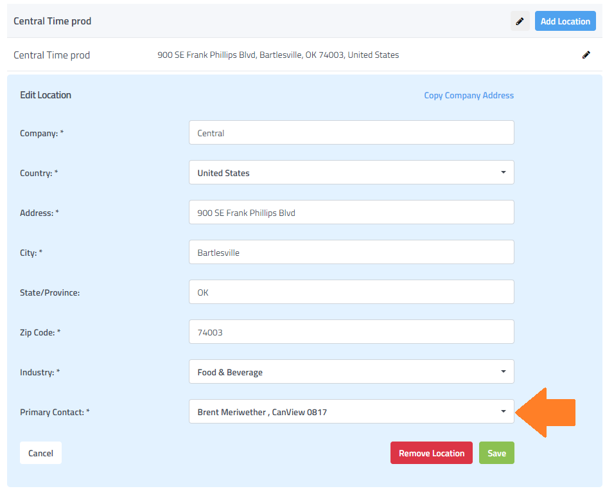Click the bold Central Time prod header title
Screen dimensions: 614x500
tap(53, 21)
